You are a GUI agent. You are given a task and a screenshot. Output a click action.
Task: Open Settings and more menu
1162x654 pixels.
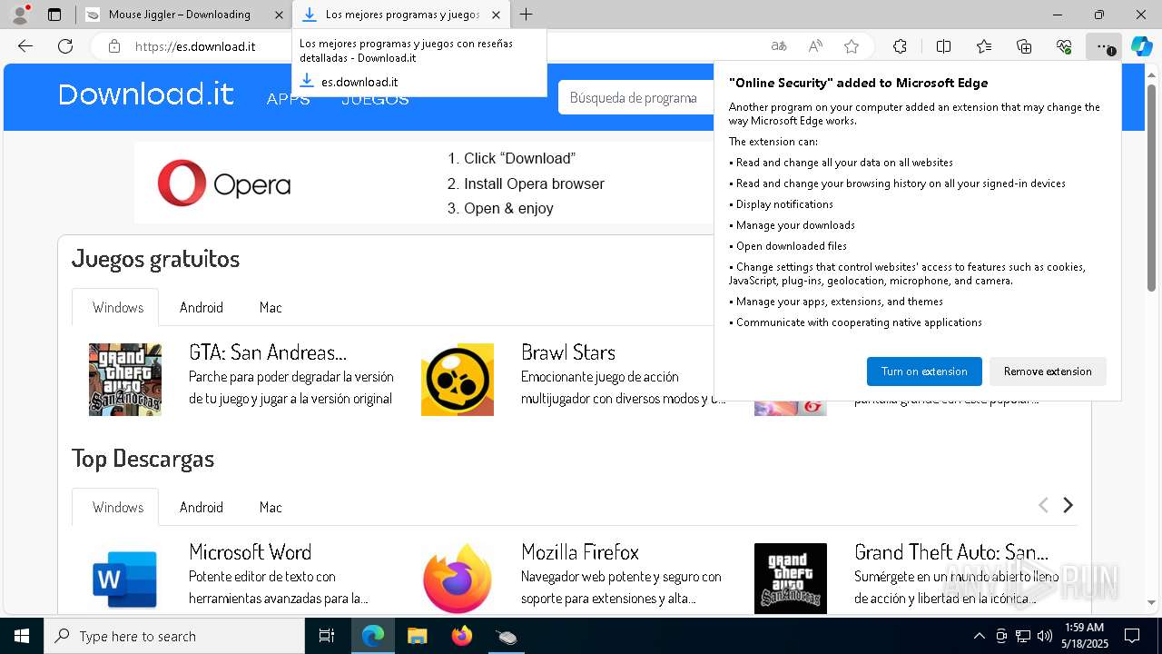(x=1103, y=46)
